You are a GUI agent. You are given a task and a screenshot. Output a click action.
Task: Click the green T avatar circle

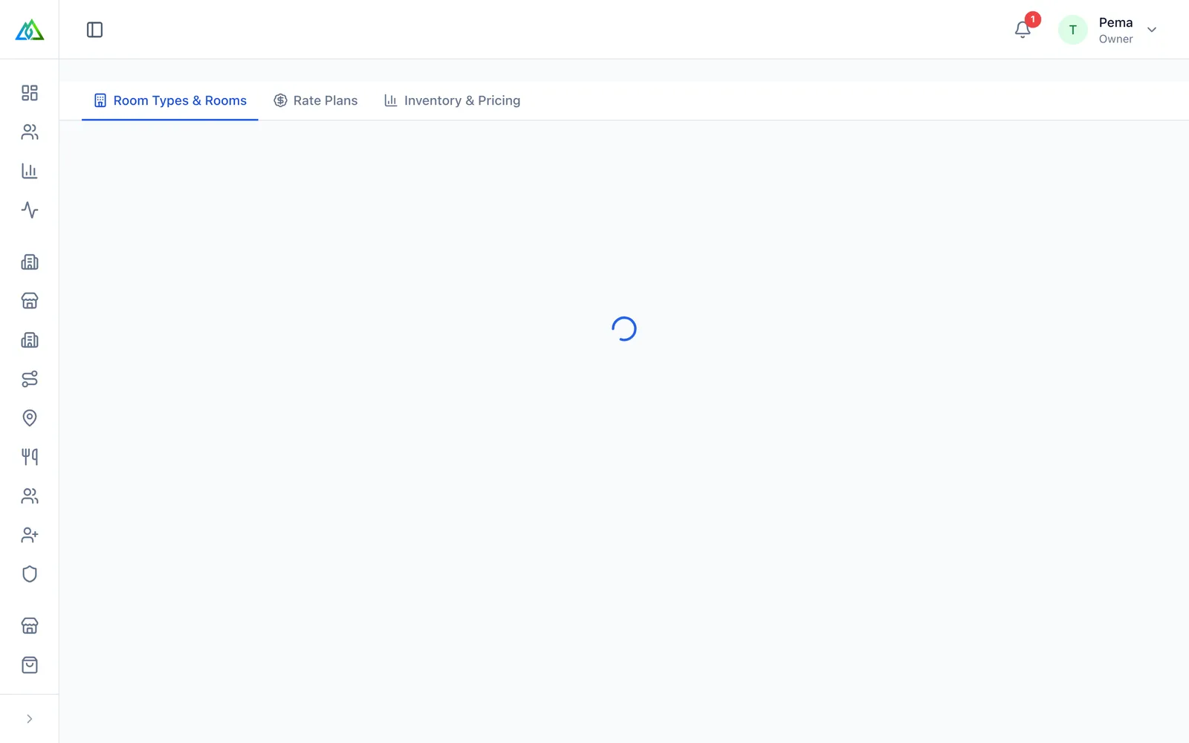1072,30
